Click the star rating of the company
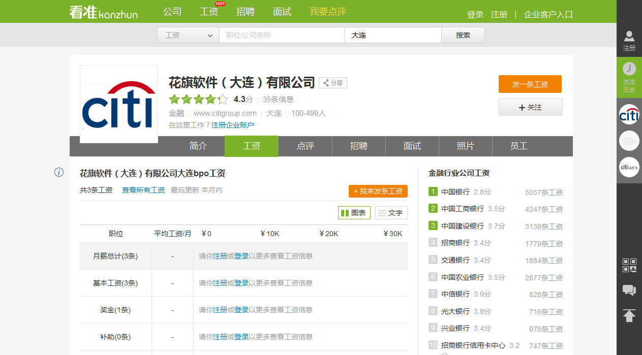The width and height of the screenshot is (642, 355). tap(198, 100)
